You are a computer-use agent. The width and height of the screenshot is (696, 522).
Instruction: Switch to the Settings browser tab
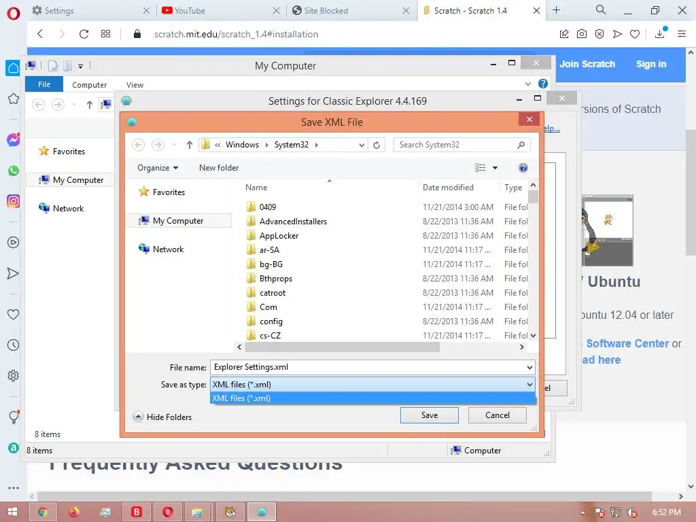[91, 11]
